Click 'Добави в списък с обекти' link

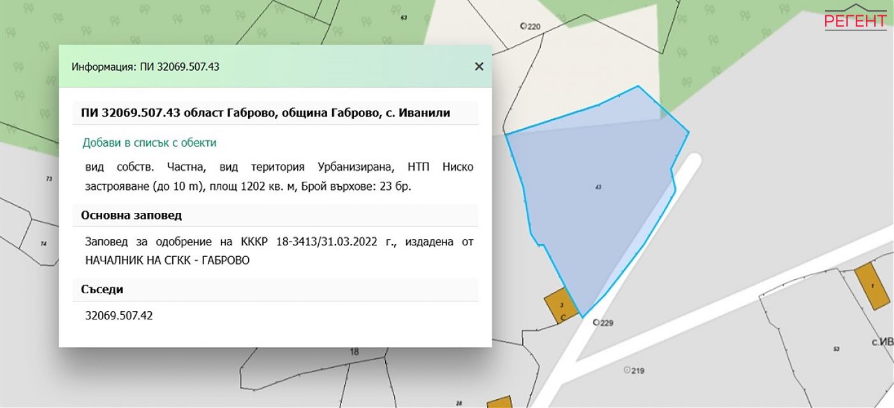click(x=150, y=143)
